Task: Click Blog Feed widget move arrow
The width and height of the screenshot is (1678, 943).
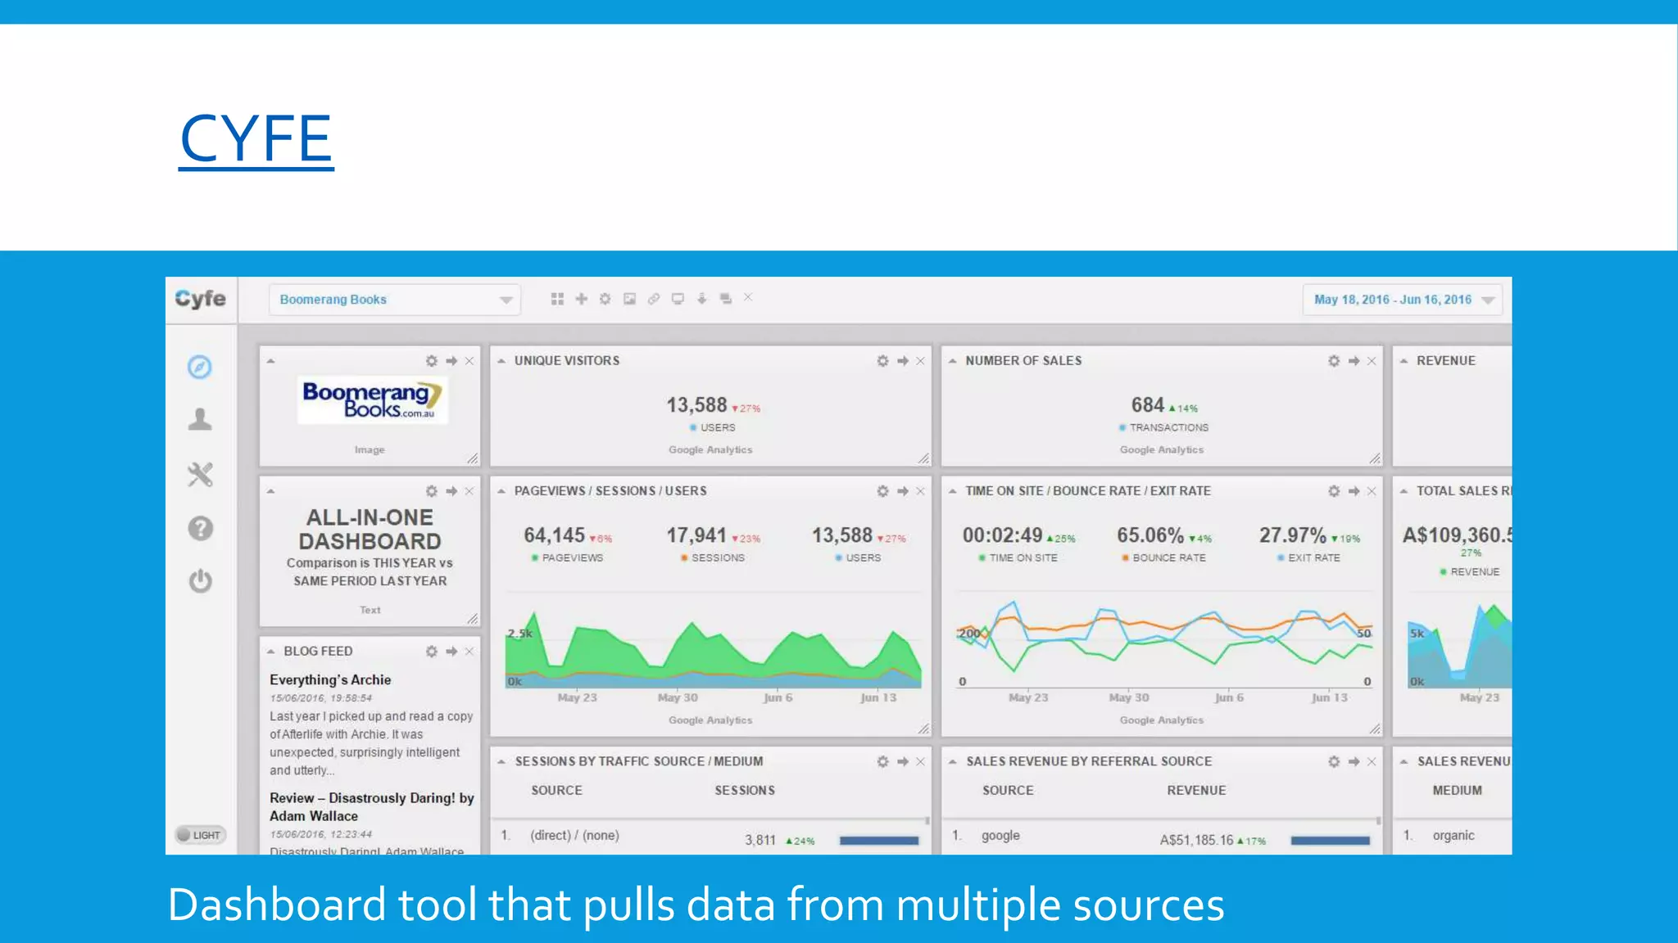Action: [451, 652]
